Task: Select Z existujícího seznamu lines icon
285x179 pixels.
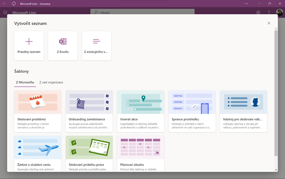Action: pos(97,41)
